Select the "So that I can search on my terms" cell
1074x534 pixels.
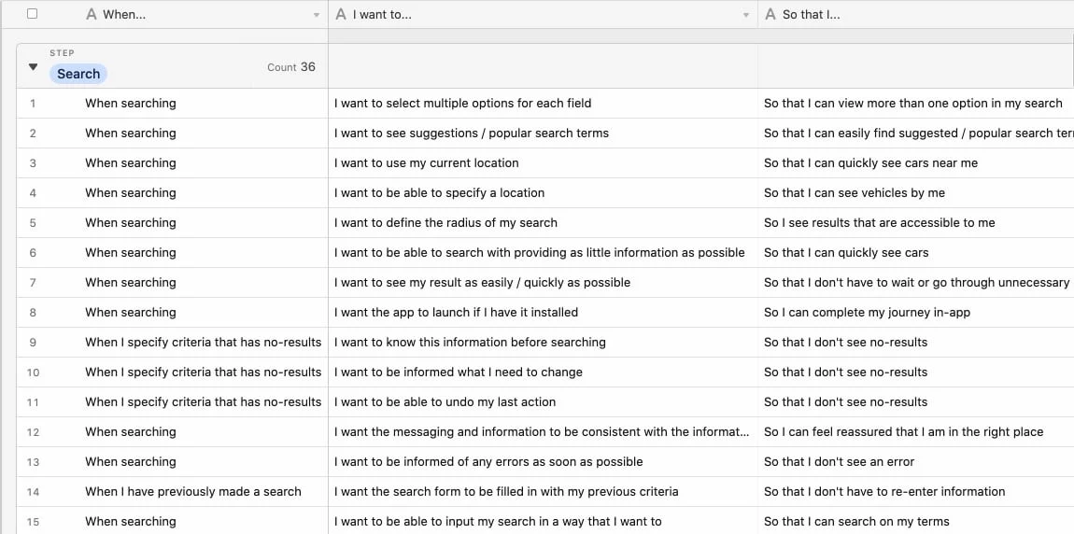click(x=856, y=522)
